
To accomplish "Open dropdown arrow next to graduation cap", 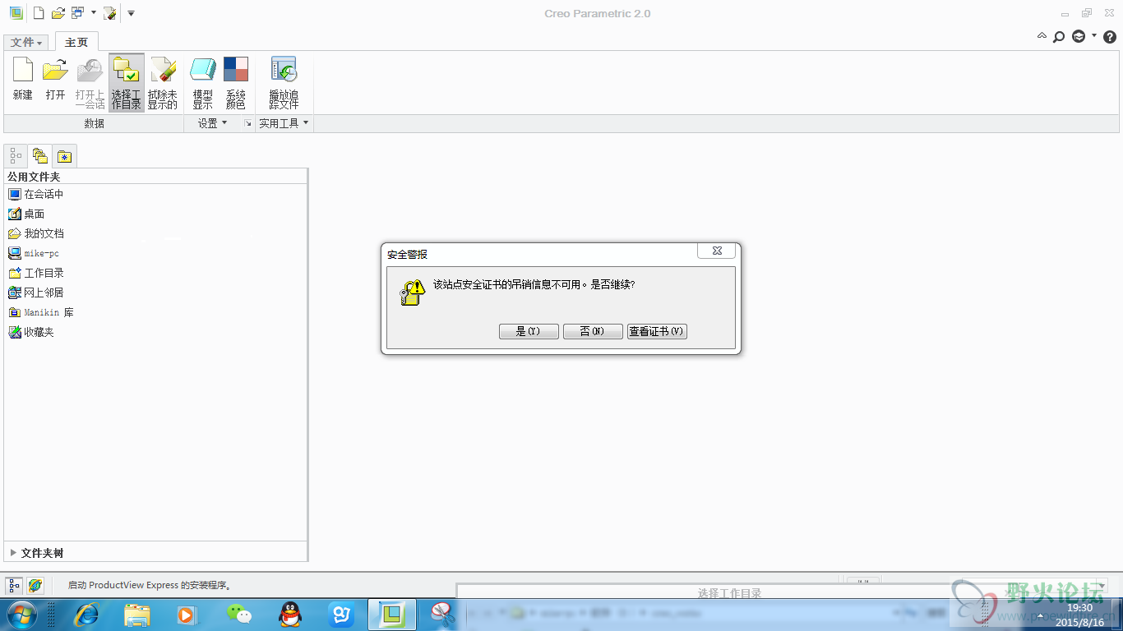I will click(1094, 36).
